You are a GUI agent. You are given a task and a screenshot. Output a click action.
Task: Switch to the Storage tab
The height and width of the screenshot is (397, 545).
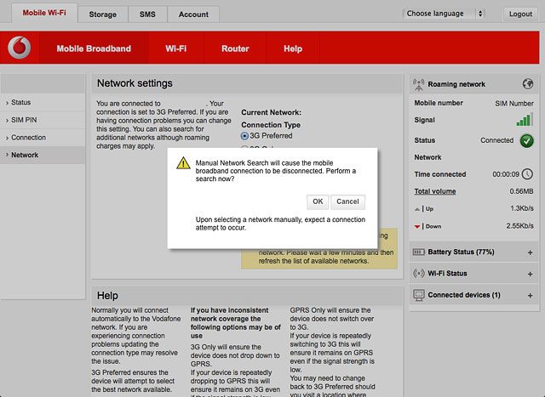[102, 14]
